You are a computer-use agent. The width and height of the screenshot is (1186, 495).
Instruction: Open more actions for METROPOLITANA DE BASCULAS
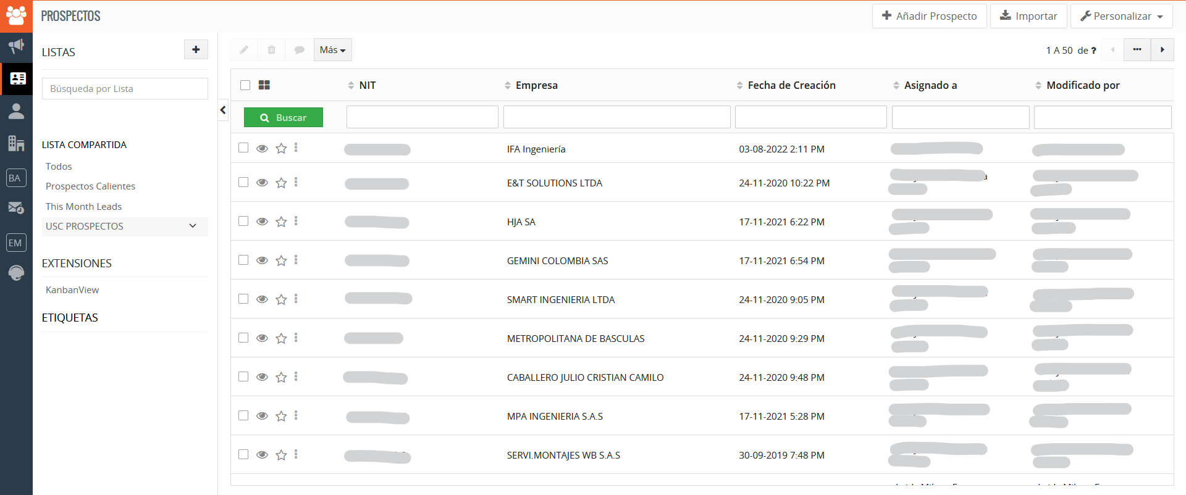pos(296,338)
